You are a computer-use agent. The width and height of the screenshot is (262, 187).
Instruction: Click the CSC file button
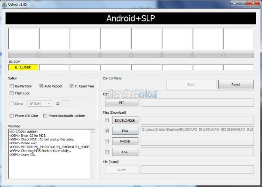125,152
